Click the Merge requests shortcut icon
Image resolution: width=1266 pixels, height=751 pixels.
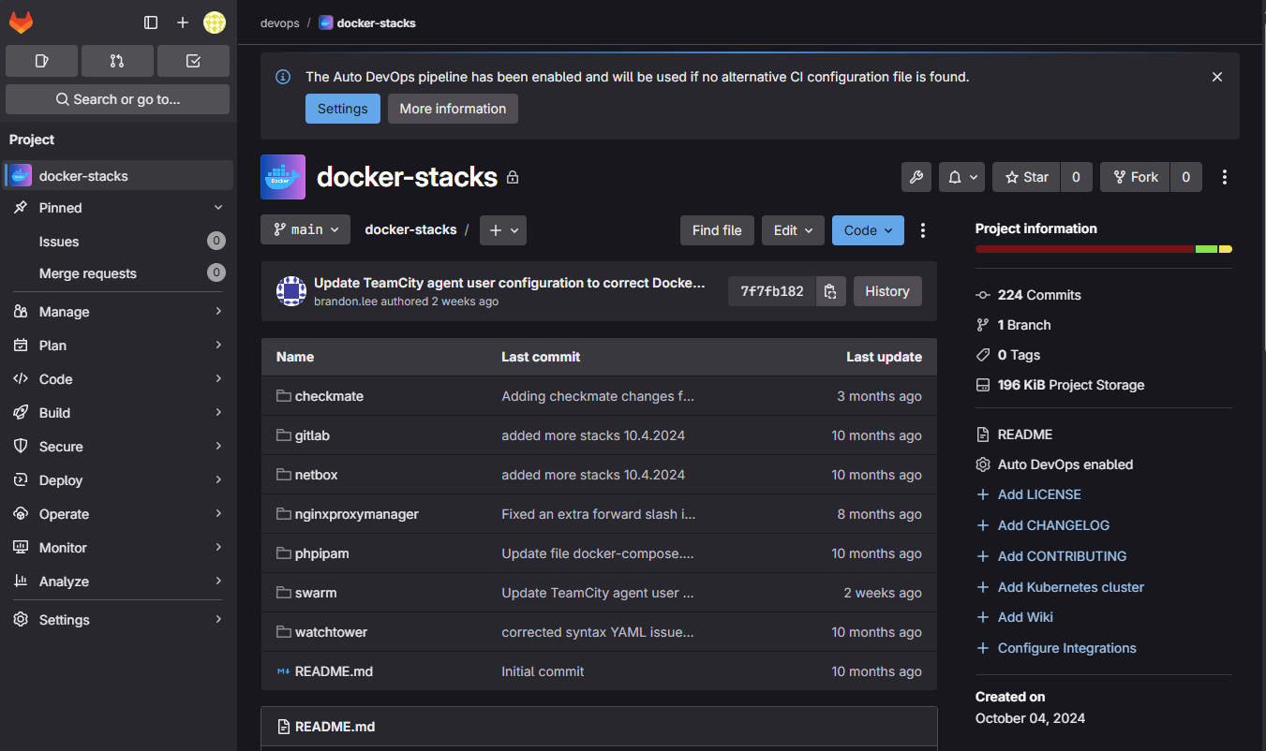[x=117, y=60]
